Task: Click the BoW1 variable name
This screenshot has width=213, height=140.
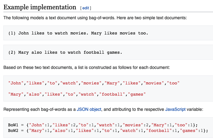Action: 13,125
